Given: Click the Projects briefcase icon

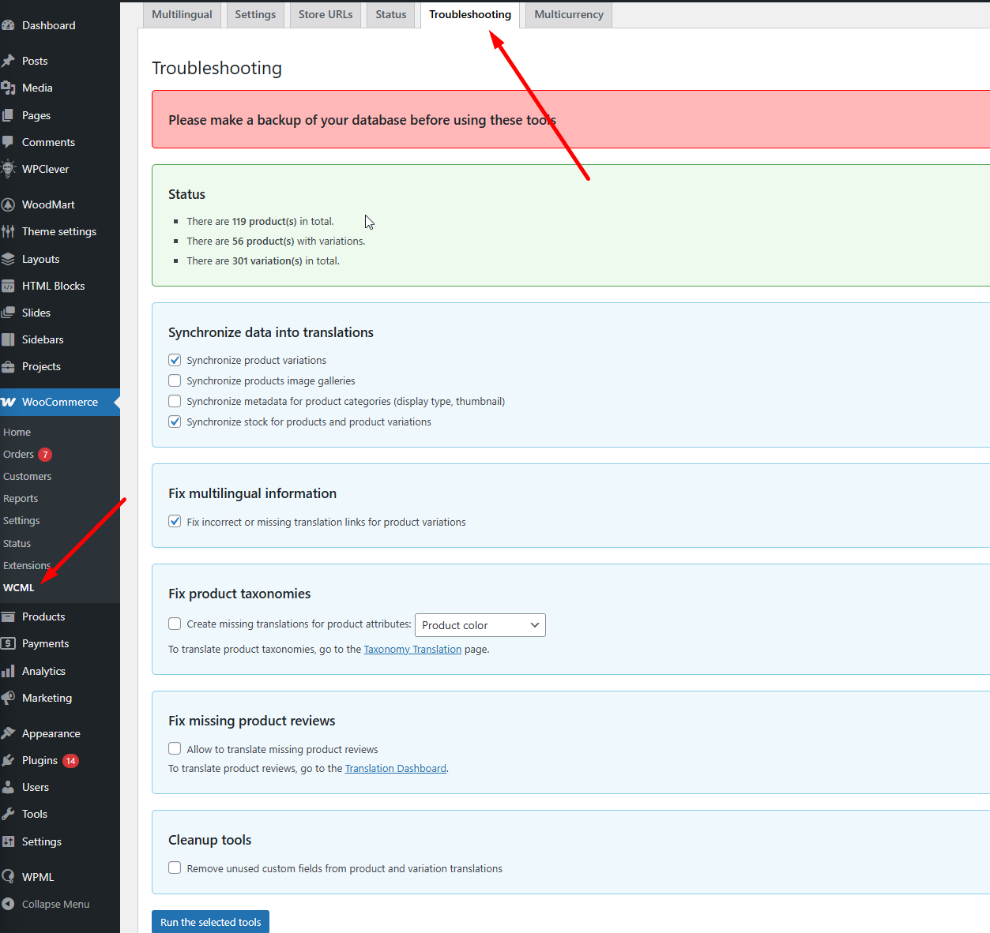Looking at the screenshot, I should 8,366.
